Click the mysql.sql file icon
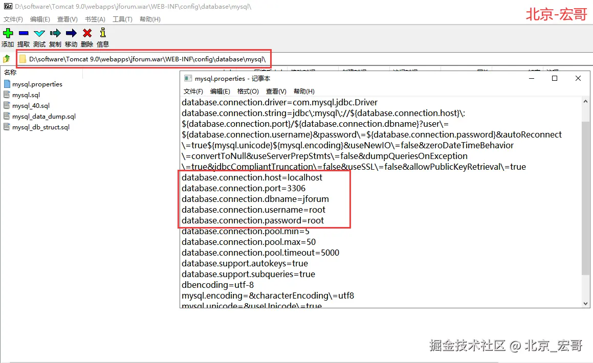593x363 pixels. tap(7, 95)
